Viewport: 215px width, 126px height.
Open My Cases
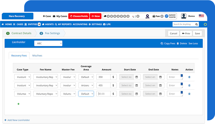60,16
